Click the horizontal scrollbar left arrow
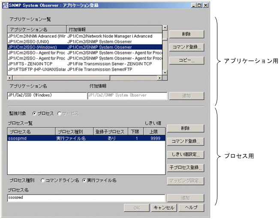280x219 pixels. click(x=10, y=78)
